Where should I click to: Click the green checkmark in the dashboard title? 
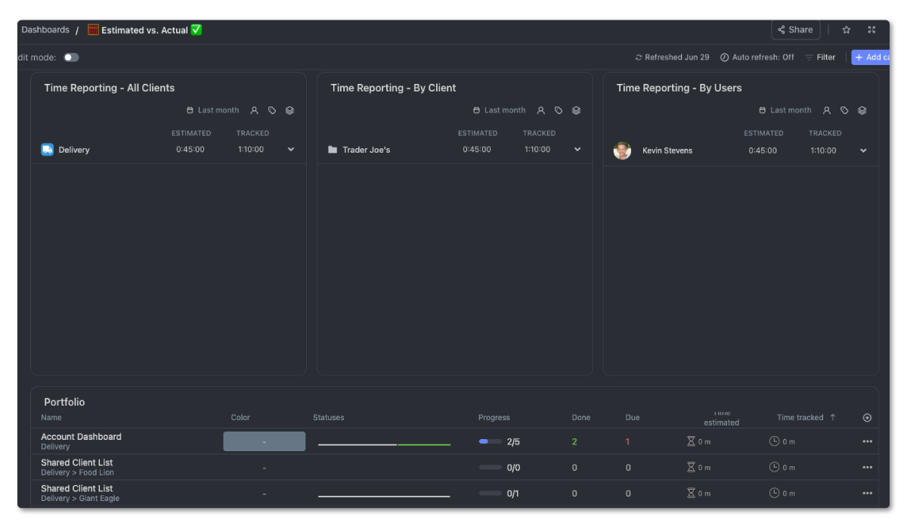point(197,29)
